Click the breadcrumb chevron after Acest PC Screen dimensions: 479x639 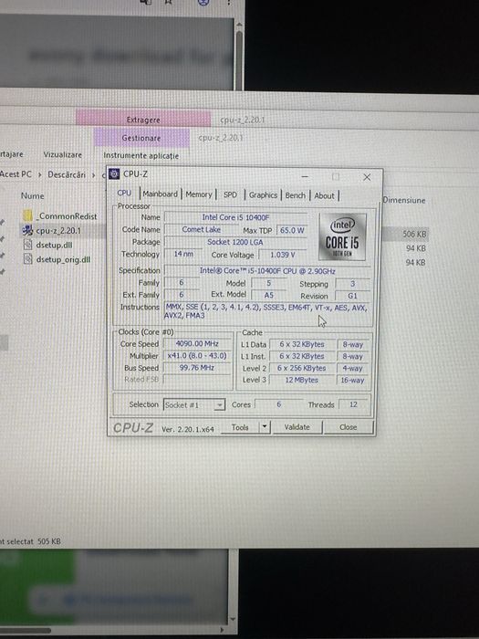[x=40, y=175]
